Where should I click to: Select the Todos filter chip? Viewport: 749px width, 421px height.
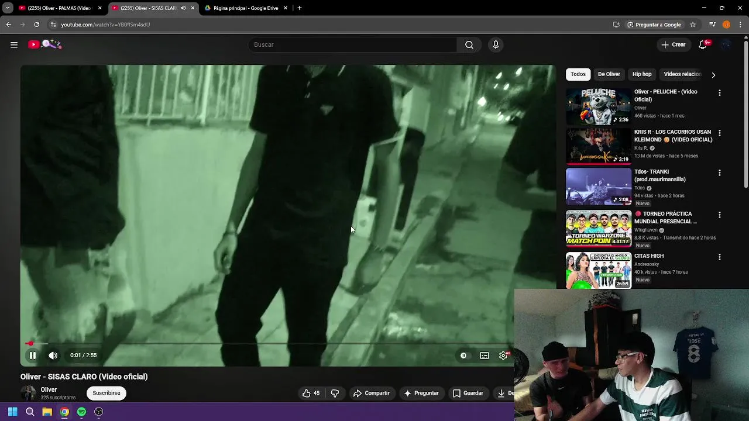(x=578, y=74)
